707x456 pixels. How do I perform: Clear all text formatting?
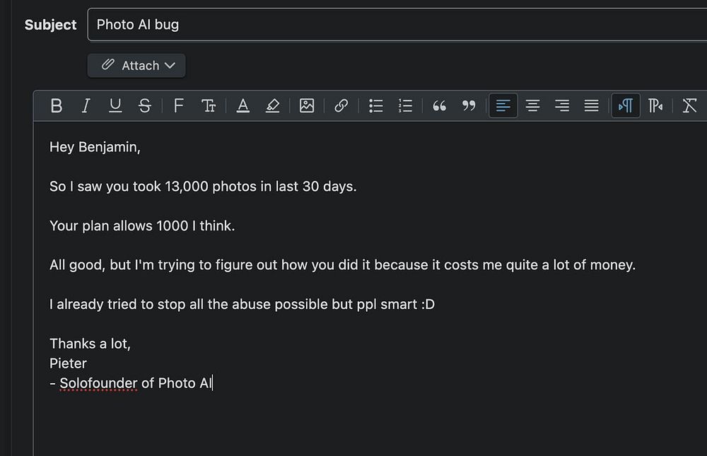[x=689, y=106]
